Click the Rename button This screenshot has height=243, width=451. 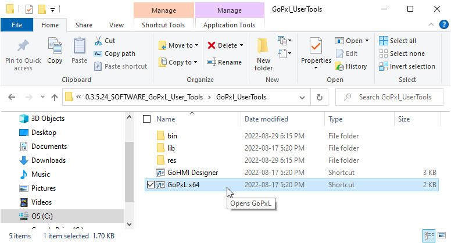pyautogui.click(x=224, y=62)
